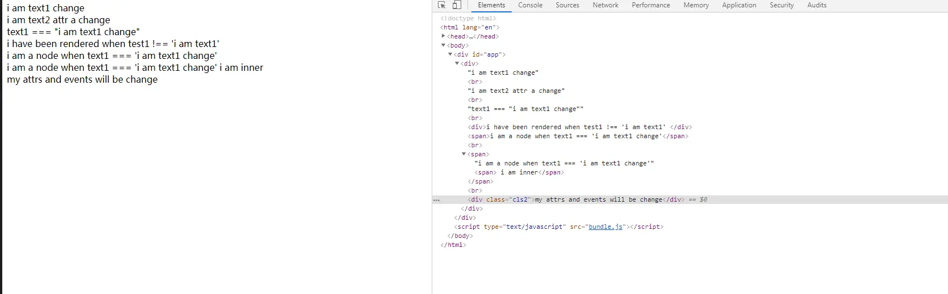Image resolution: width=948 pixels, height=294 pixels.
Task: Switch to the Security tab
Action: pyautogui.click(x=782, y=5)
